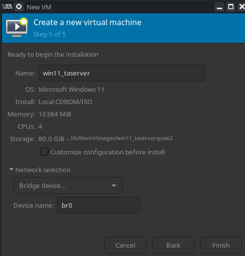
Task: Click the storage path ending win11_taserver.qcow2
Action: (119, 138)
